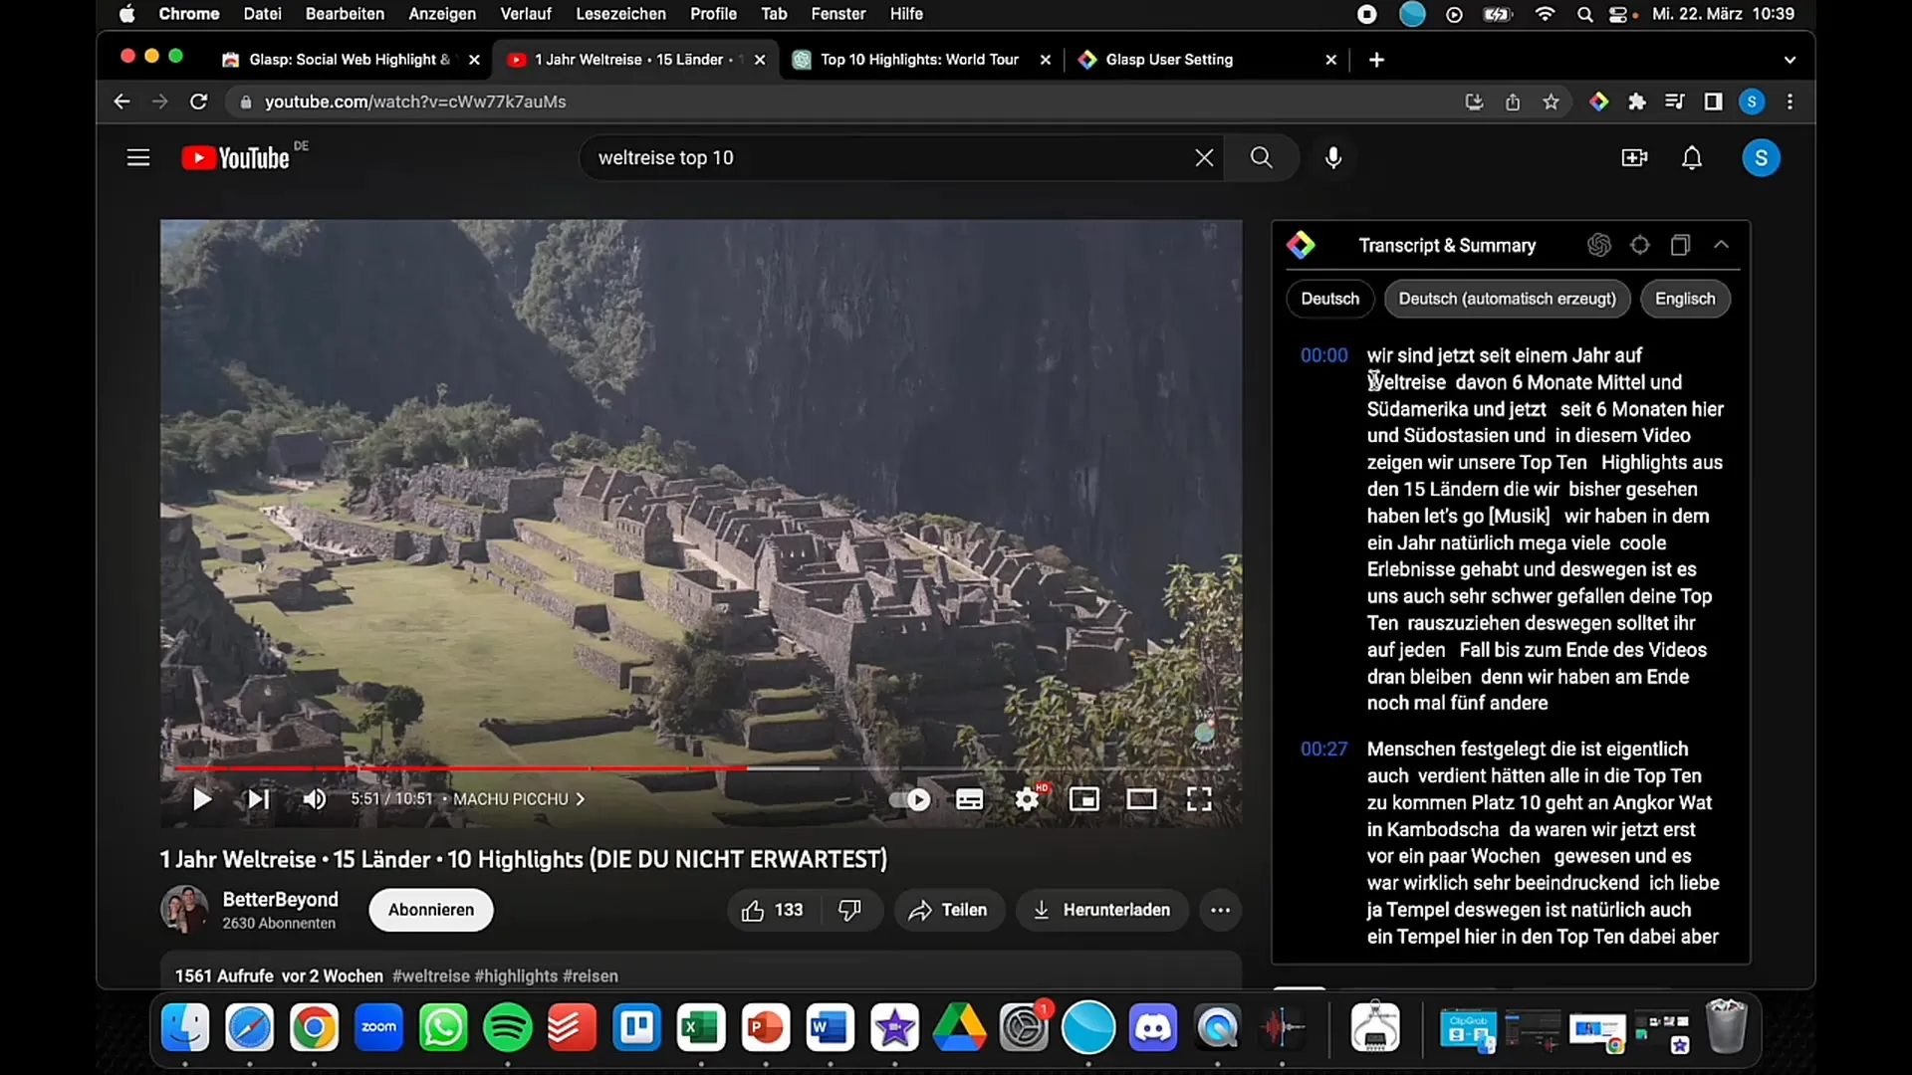Select the Englisch transcript language
The height and width of the screenshot is (1075, 1912).
[1685, 299]
